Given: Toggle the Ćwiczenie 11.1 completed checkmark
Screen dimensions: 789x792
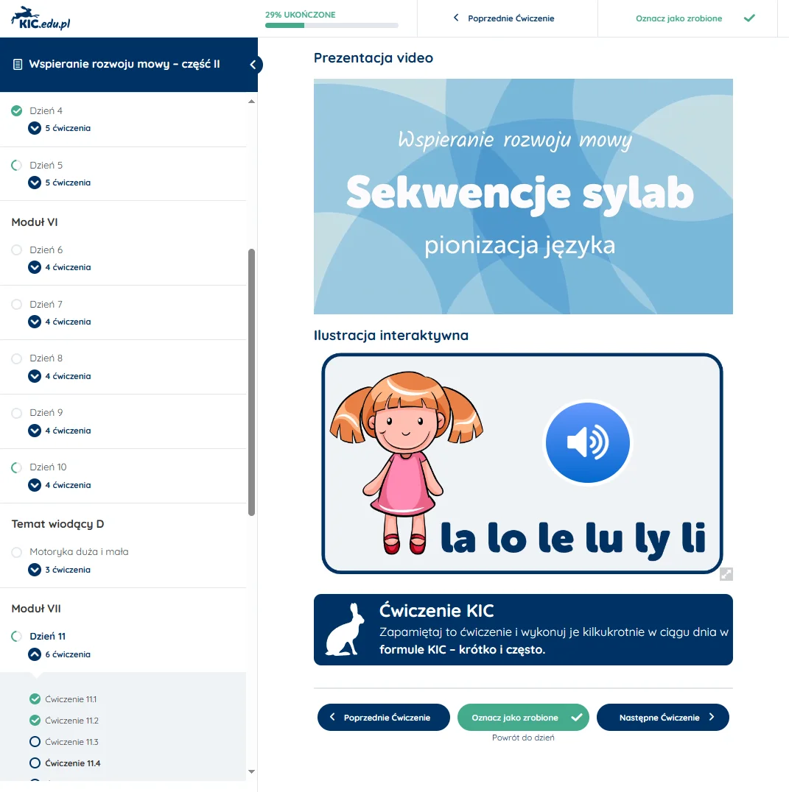Looking at the screenshot, I should 35,699.
